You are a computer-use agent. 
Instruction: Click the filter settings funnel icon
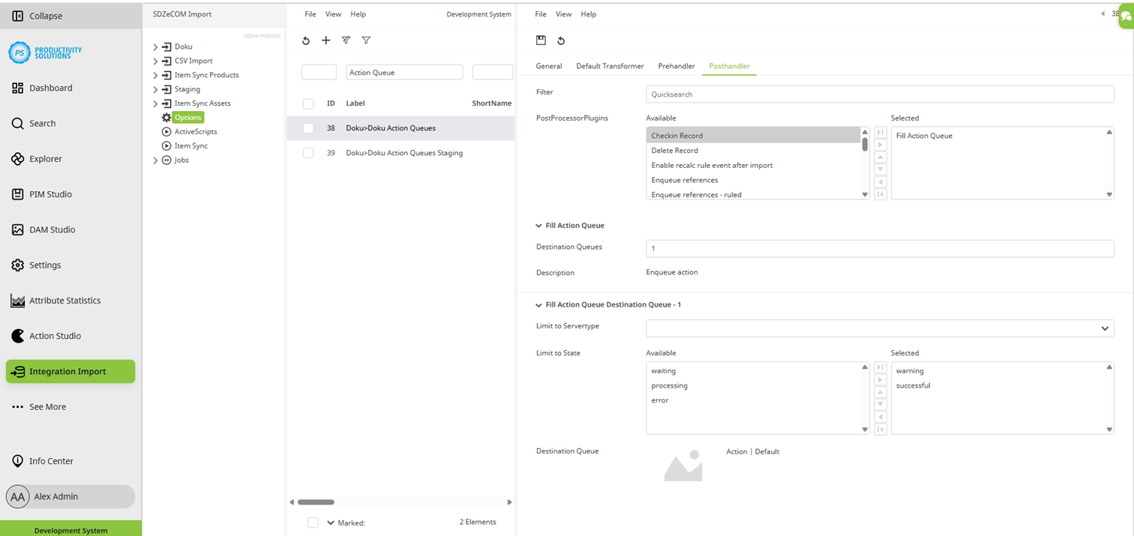click(x=346, y=40)
